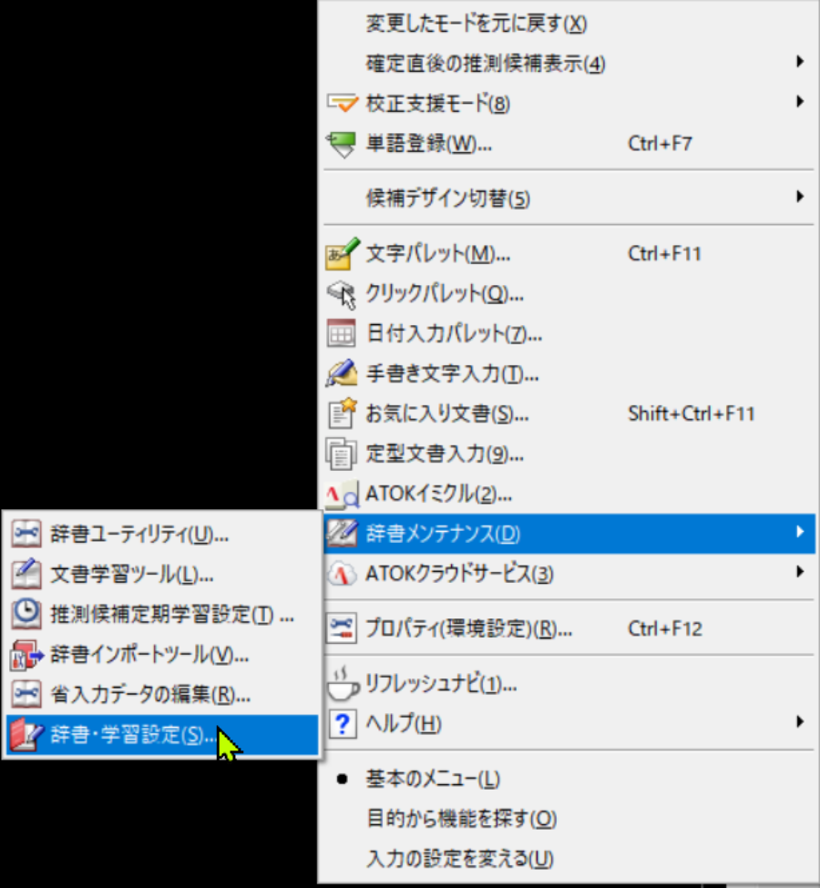Open 辞書・学習設定(S)... in submenu
Image resolution: width=820 pixels, height=888 pixels.
[x=162, y=735]
